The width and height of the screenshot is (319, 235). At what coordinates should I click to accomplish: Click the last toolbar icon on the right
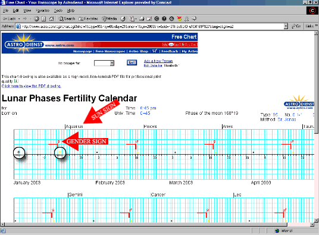pos(194,18)
